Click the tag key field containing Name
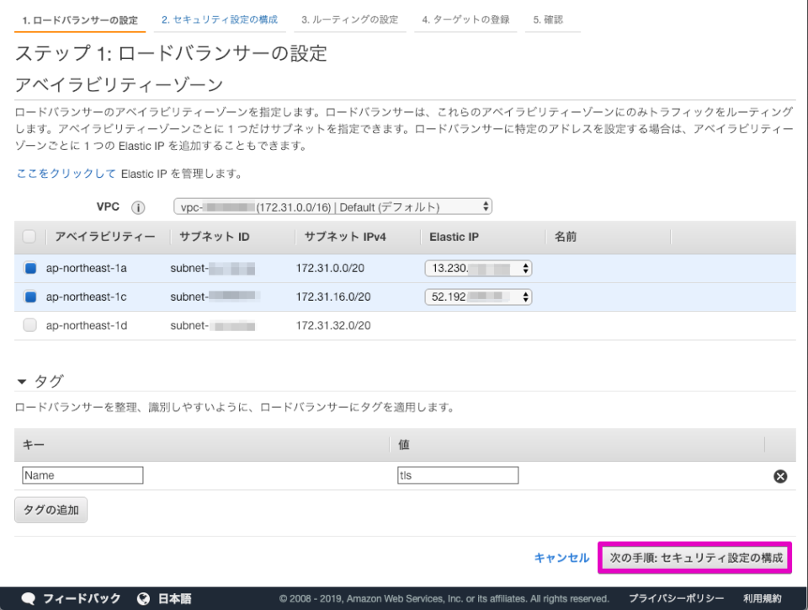 tap(82, 474)
